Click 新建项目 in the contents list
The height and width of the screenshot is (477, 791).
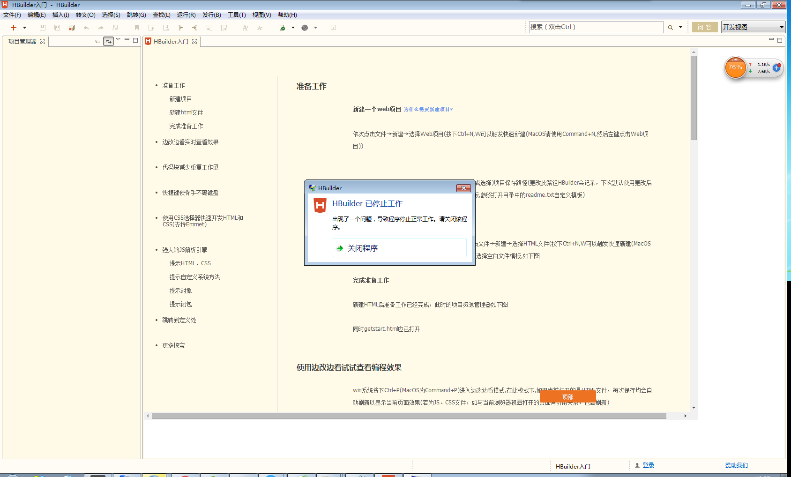[x=180, y=99]
